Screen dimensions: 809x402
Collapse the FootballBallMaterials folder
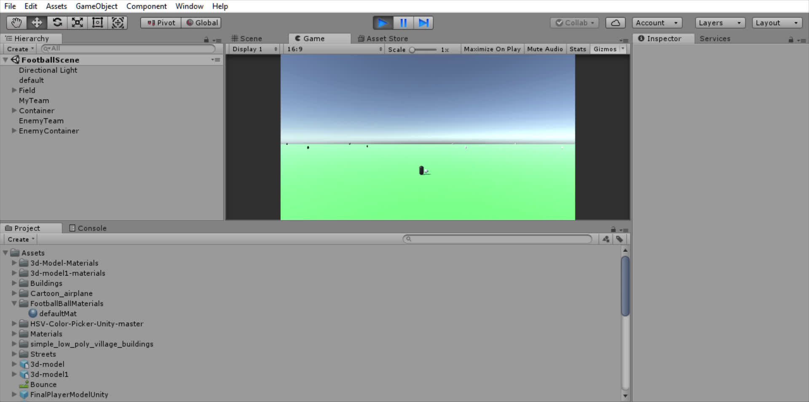point(14,303)
